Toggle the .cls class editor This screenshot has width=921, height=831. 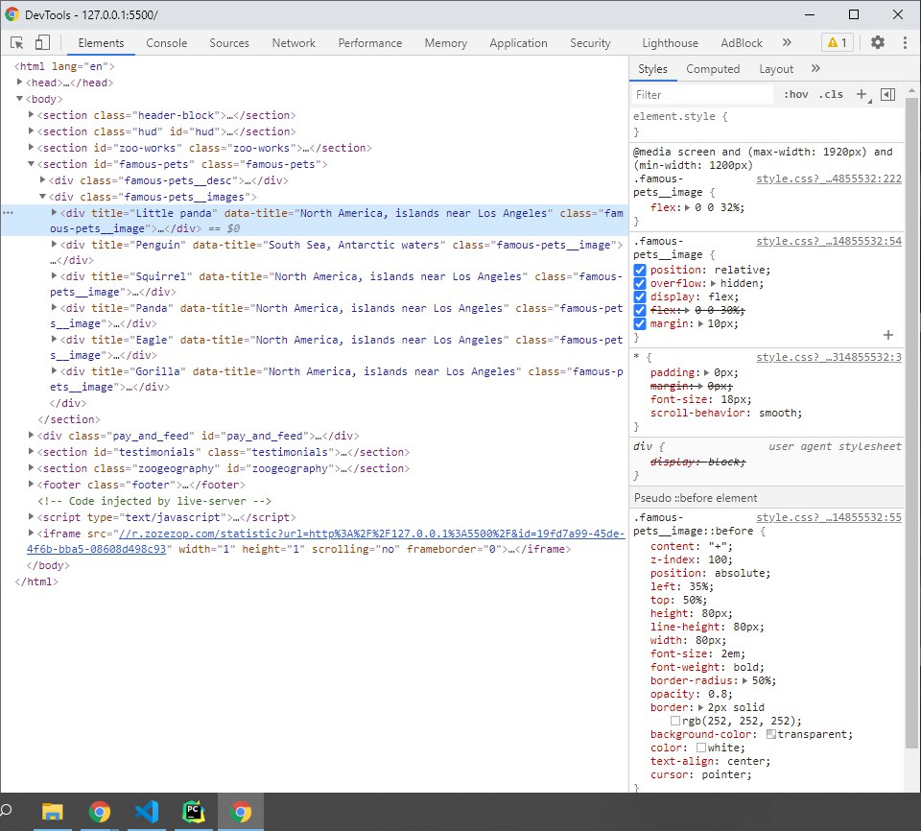point(831,94)
